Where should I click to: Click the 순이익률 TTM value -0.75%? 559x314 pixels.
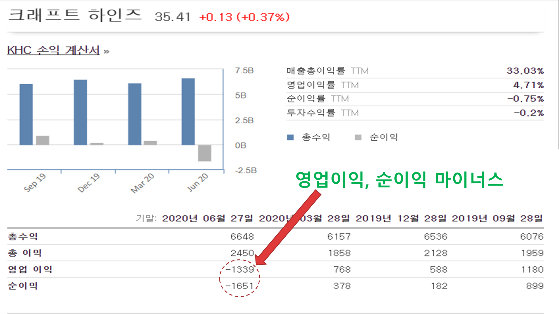525,99
